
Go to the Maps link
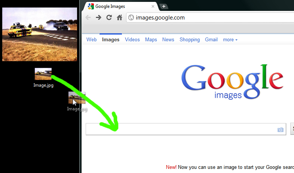[151, 40]
